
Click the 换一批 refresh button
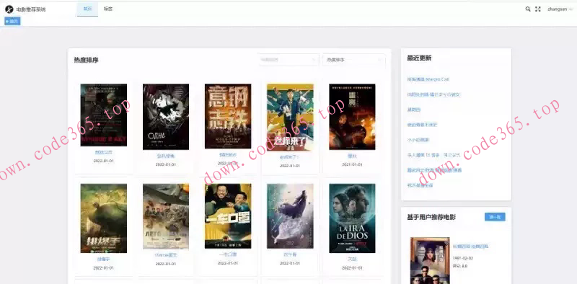(x=495, y=217)
